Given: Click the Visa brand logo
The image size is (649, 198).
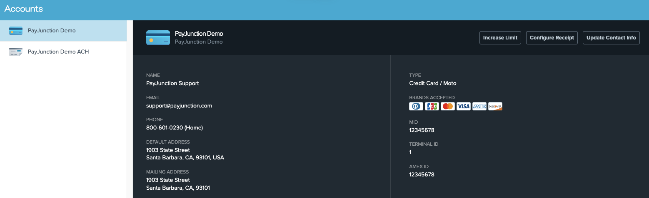Looking at the screenshot, I should (463, 107).
